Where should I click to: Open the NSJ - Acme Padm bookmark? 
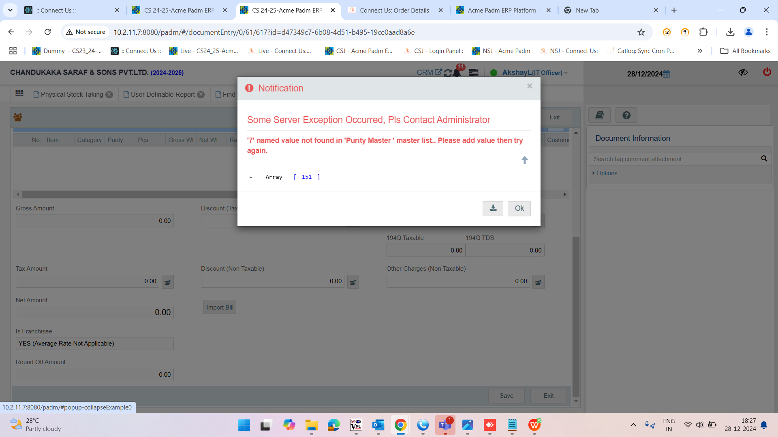[501, 51]
